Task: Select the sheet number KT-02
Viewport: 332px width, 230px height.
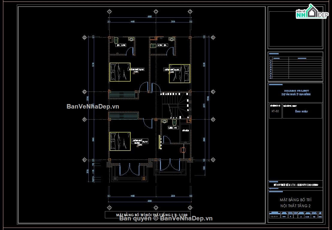Action: [x=275, y=111]
